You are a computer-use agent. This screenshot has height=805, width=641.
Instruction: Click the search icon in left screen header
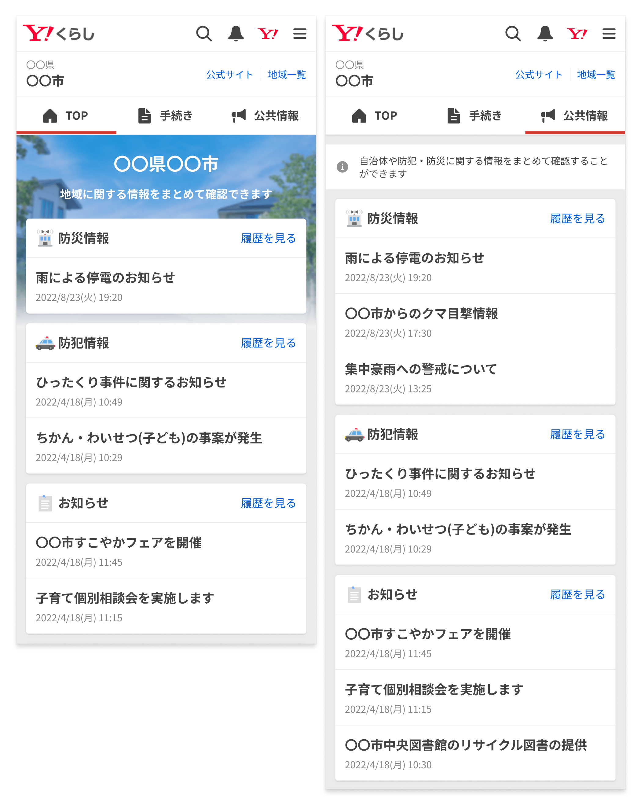point(204,34)
